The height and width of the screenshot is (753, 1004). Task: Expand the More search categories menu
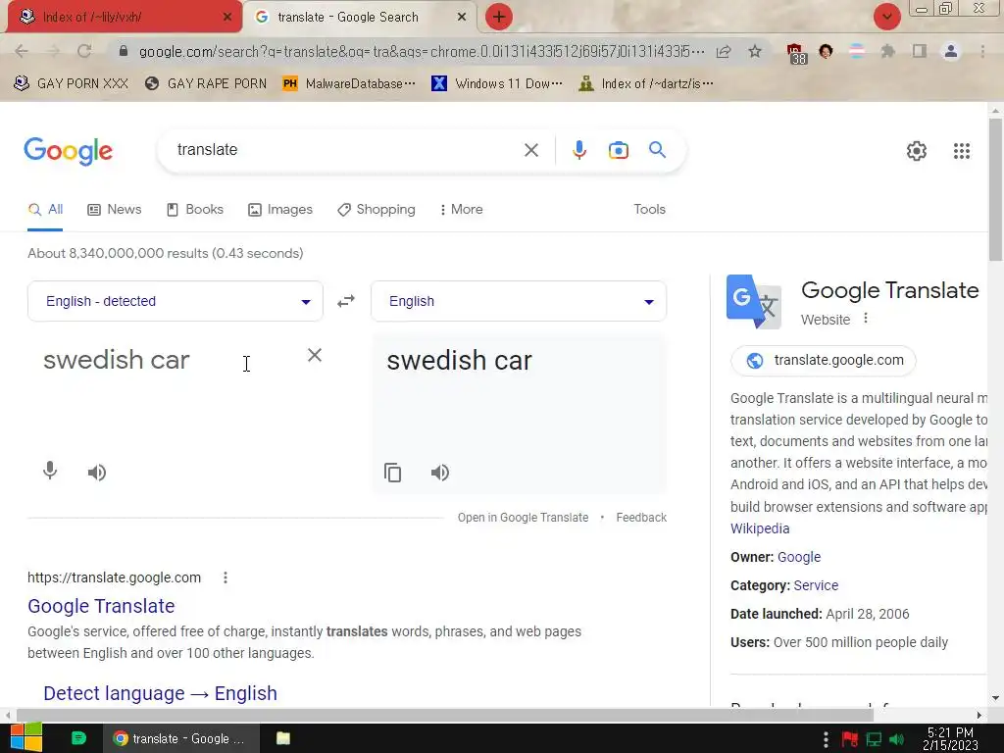pos(461,210)
